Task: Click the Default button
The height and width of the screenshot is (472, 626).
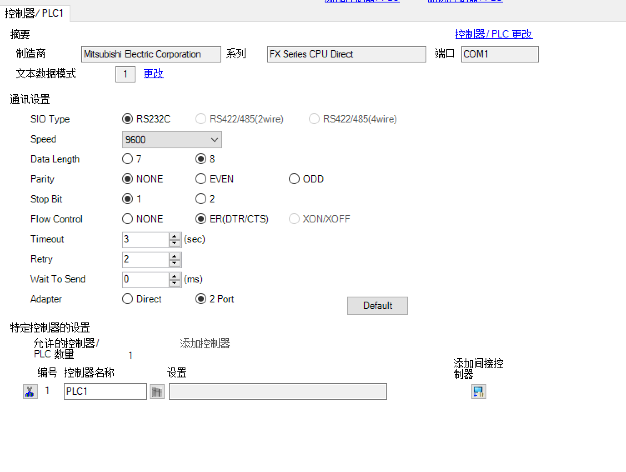Action: coord(377,306)
